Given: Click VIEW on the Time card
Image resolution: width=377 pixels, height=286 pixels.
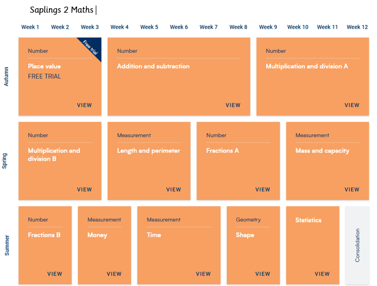Looking at the screenshot, I should (203, 274).
